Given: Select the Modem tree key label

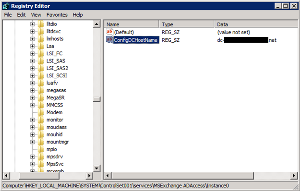Looking at the screenshot, I should coord(55,112).
